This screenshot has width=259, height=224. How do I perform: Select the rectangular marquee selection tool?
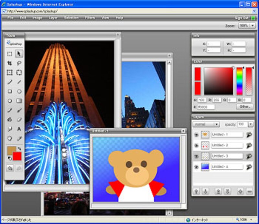[10, 54]
